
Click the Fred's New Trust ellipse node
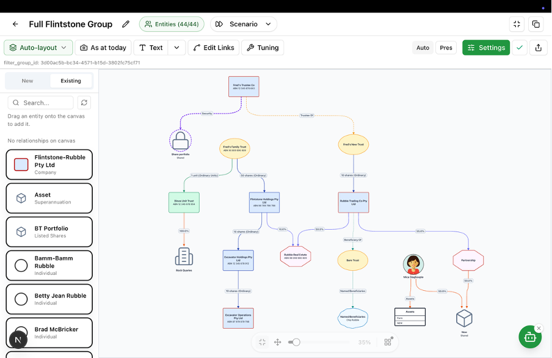pyautogui.click(x=354, y=144)
